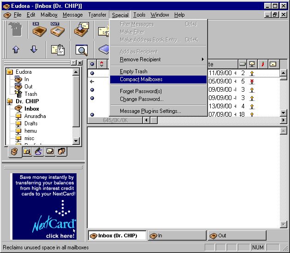The image size is (290, 253).
Task: Go to next message with down arrow
Action: 34,49
